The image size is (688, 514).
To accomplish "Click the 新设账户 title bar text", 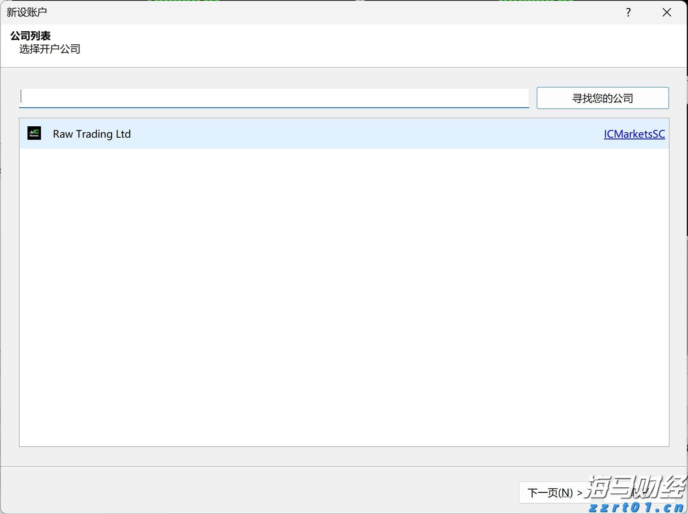I will pyautogui.click(x=27, y=12).
